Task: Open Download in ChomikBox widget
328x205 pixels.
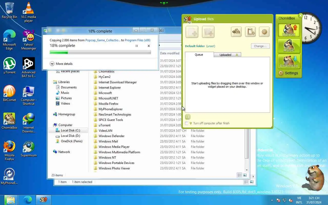Action: (289, 62)
